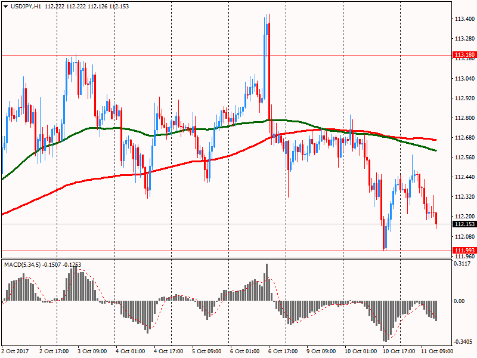Select the 111.993 red price level label
The height and width of the screenshot is (358, 477).
tap(464, 250)
